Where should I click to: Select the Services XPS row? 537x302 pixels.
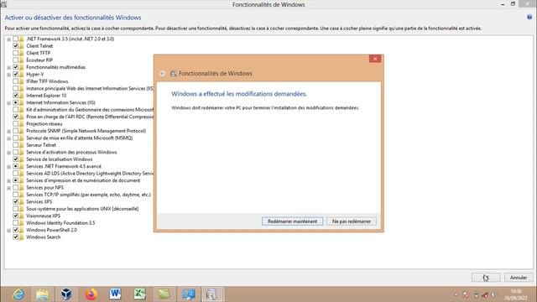coord(39,201)
